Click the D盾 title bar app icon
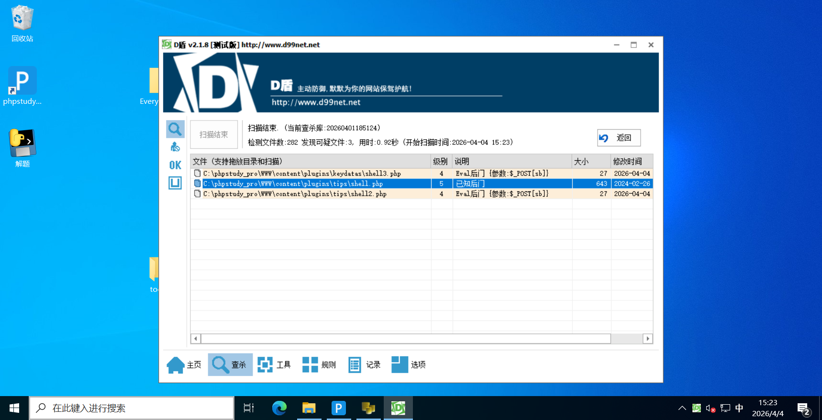Viewport: 822px width, 420px height. coord(167,44)
